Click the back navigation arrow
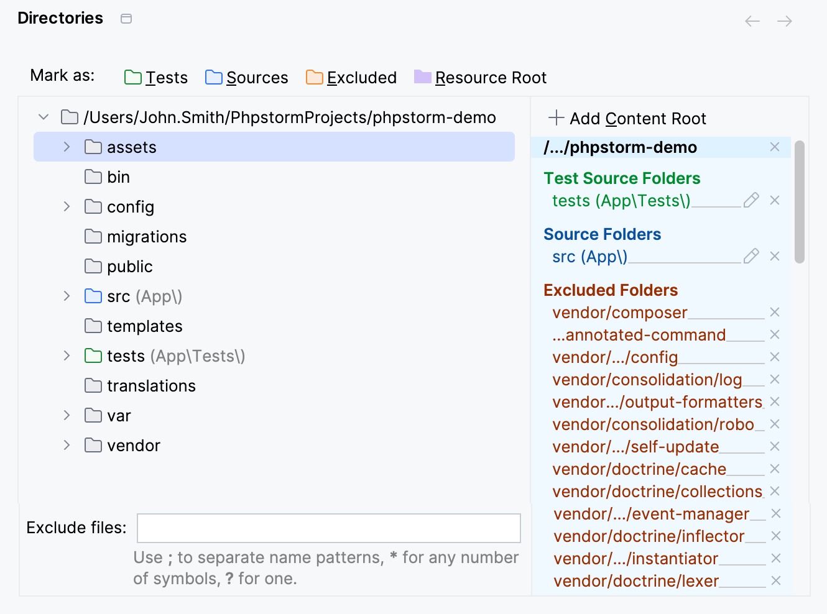 (752, 21)
